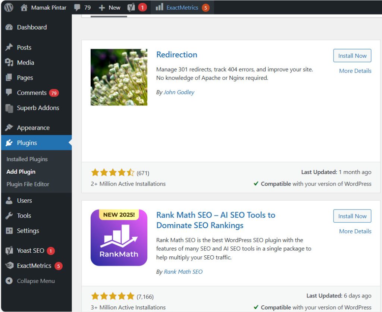
Task: Click the Posts pin icon
Action: pos(9,47)
